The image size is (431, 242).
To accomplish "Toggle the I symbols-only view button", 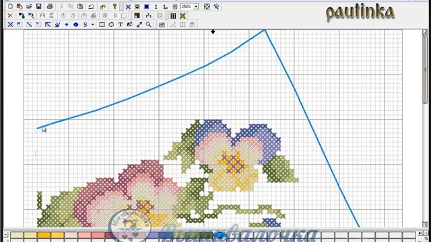I will 156,6.
